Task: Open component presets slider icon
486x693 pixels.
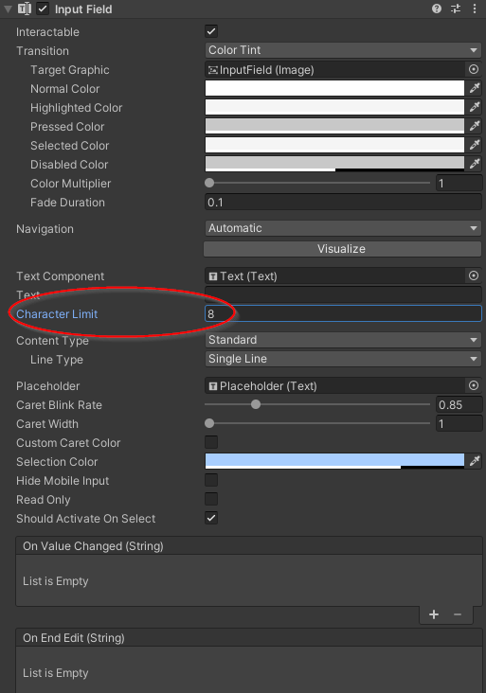Action: coord(456,9)
